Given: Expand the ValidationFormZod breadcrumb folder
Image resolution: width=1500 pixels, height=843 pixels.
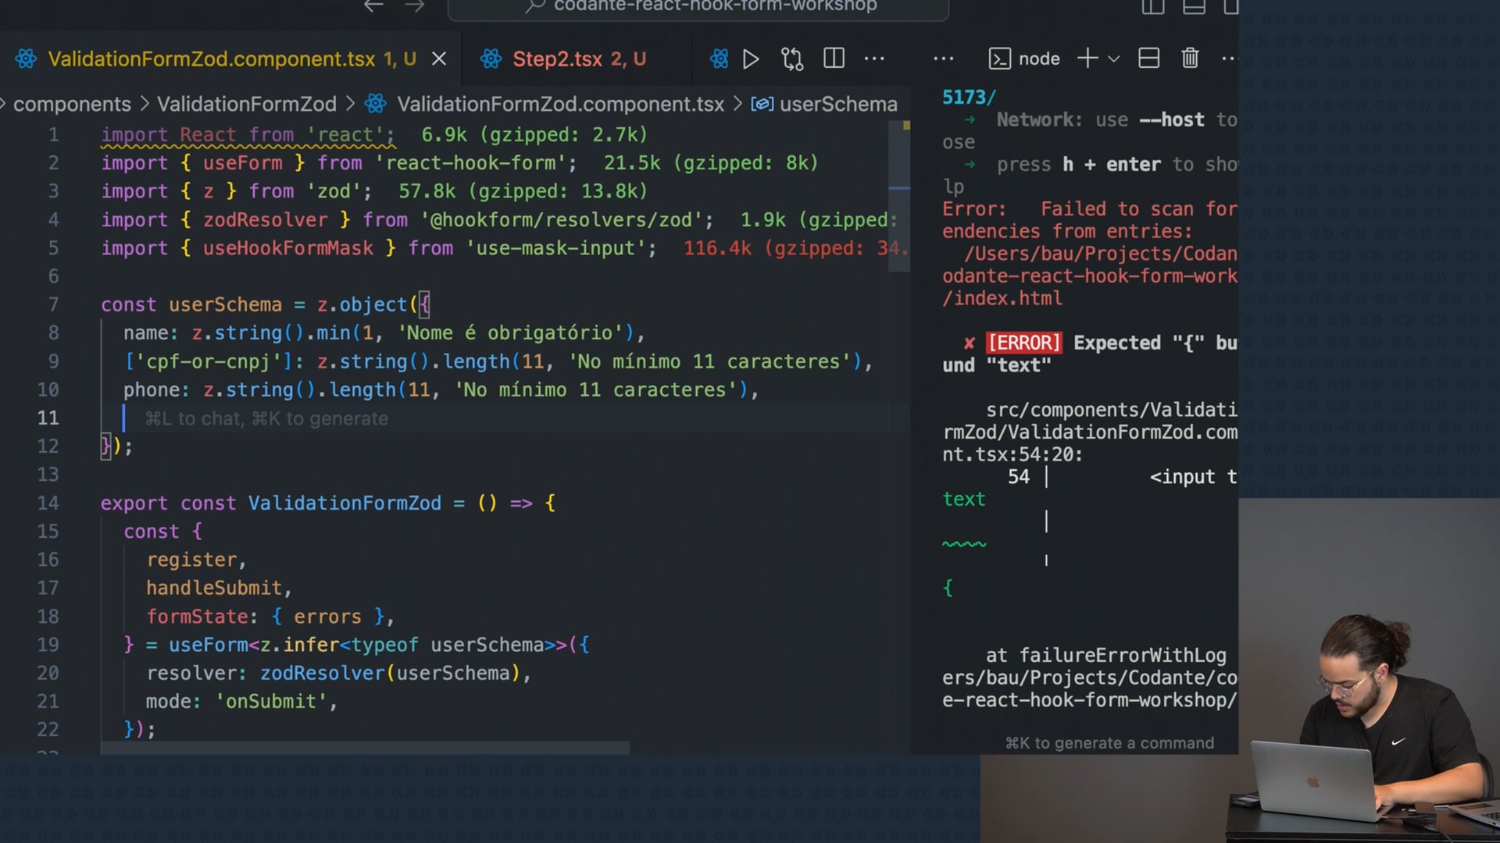Looking at the screenshot, I should pos(247,104).
